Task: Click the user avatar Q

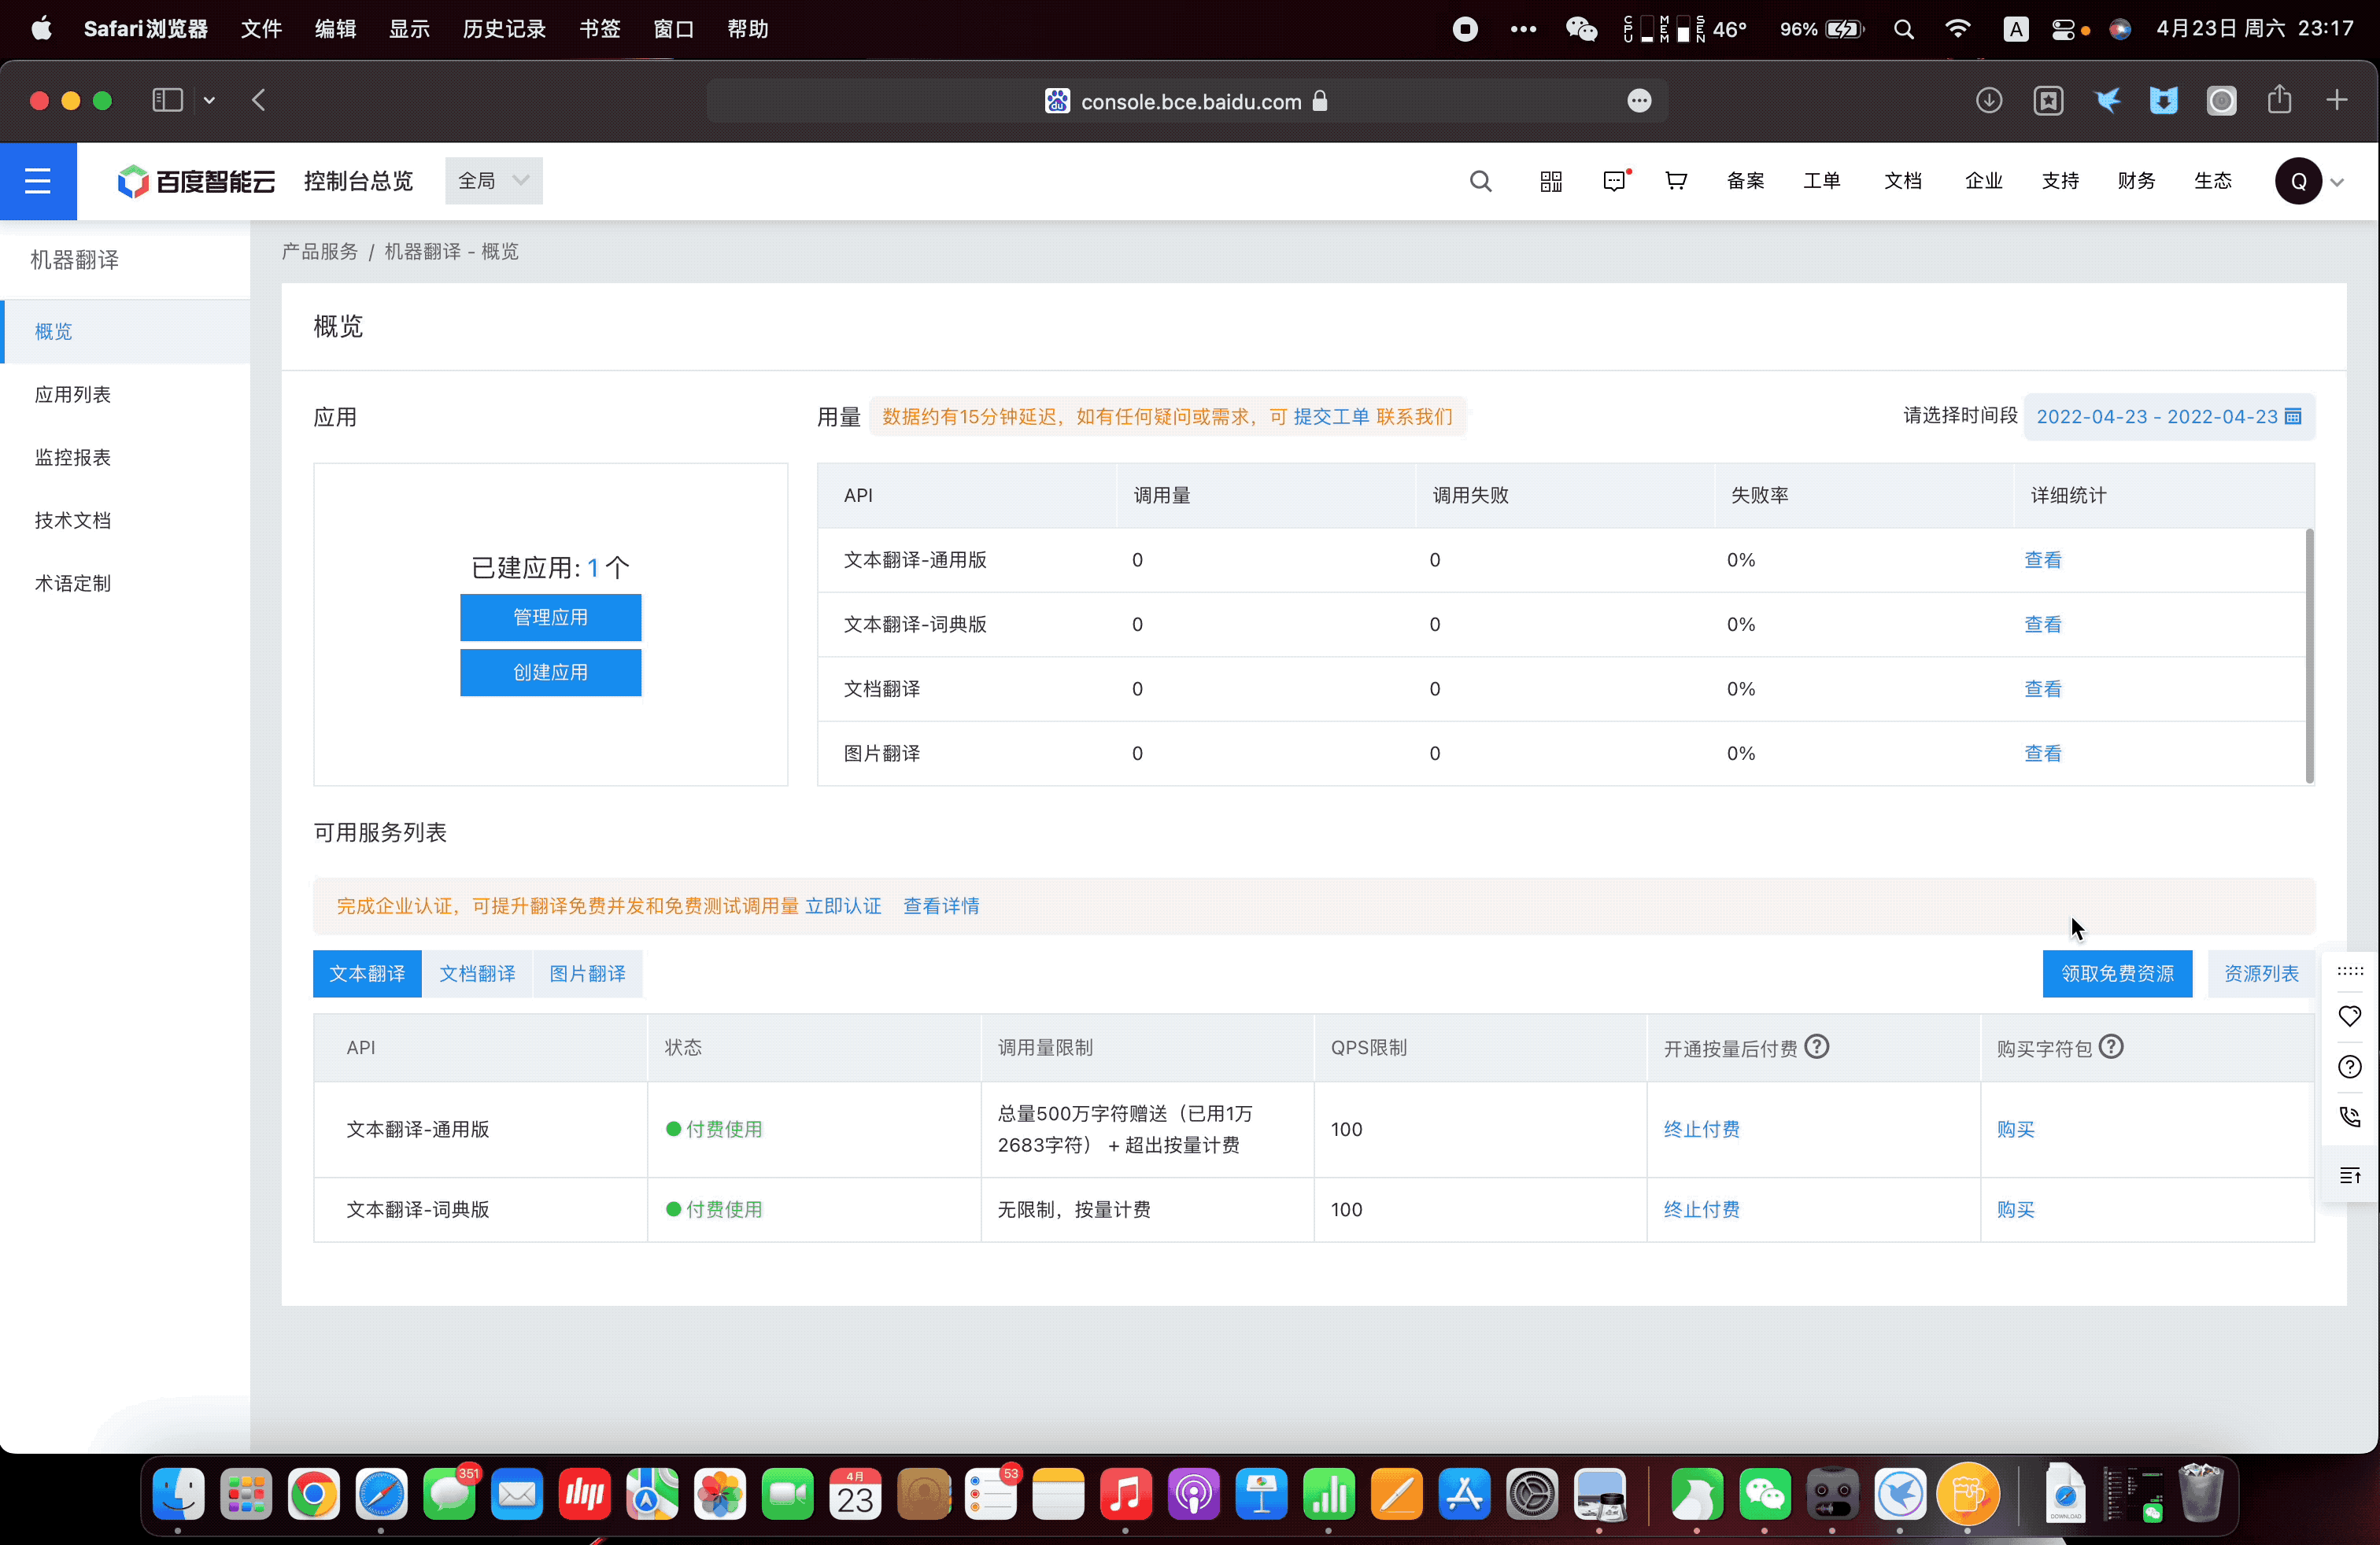Action: click(2298, 181)
